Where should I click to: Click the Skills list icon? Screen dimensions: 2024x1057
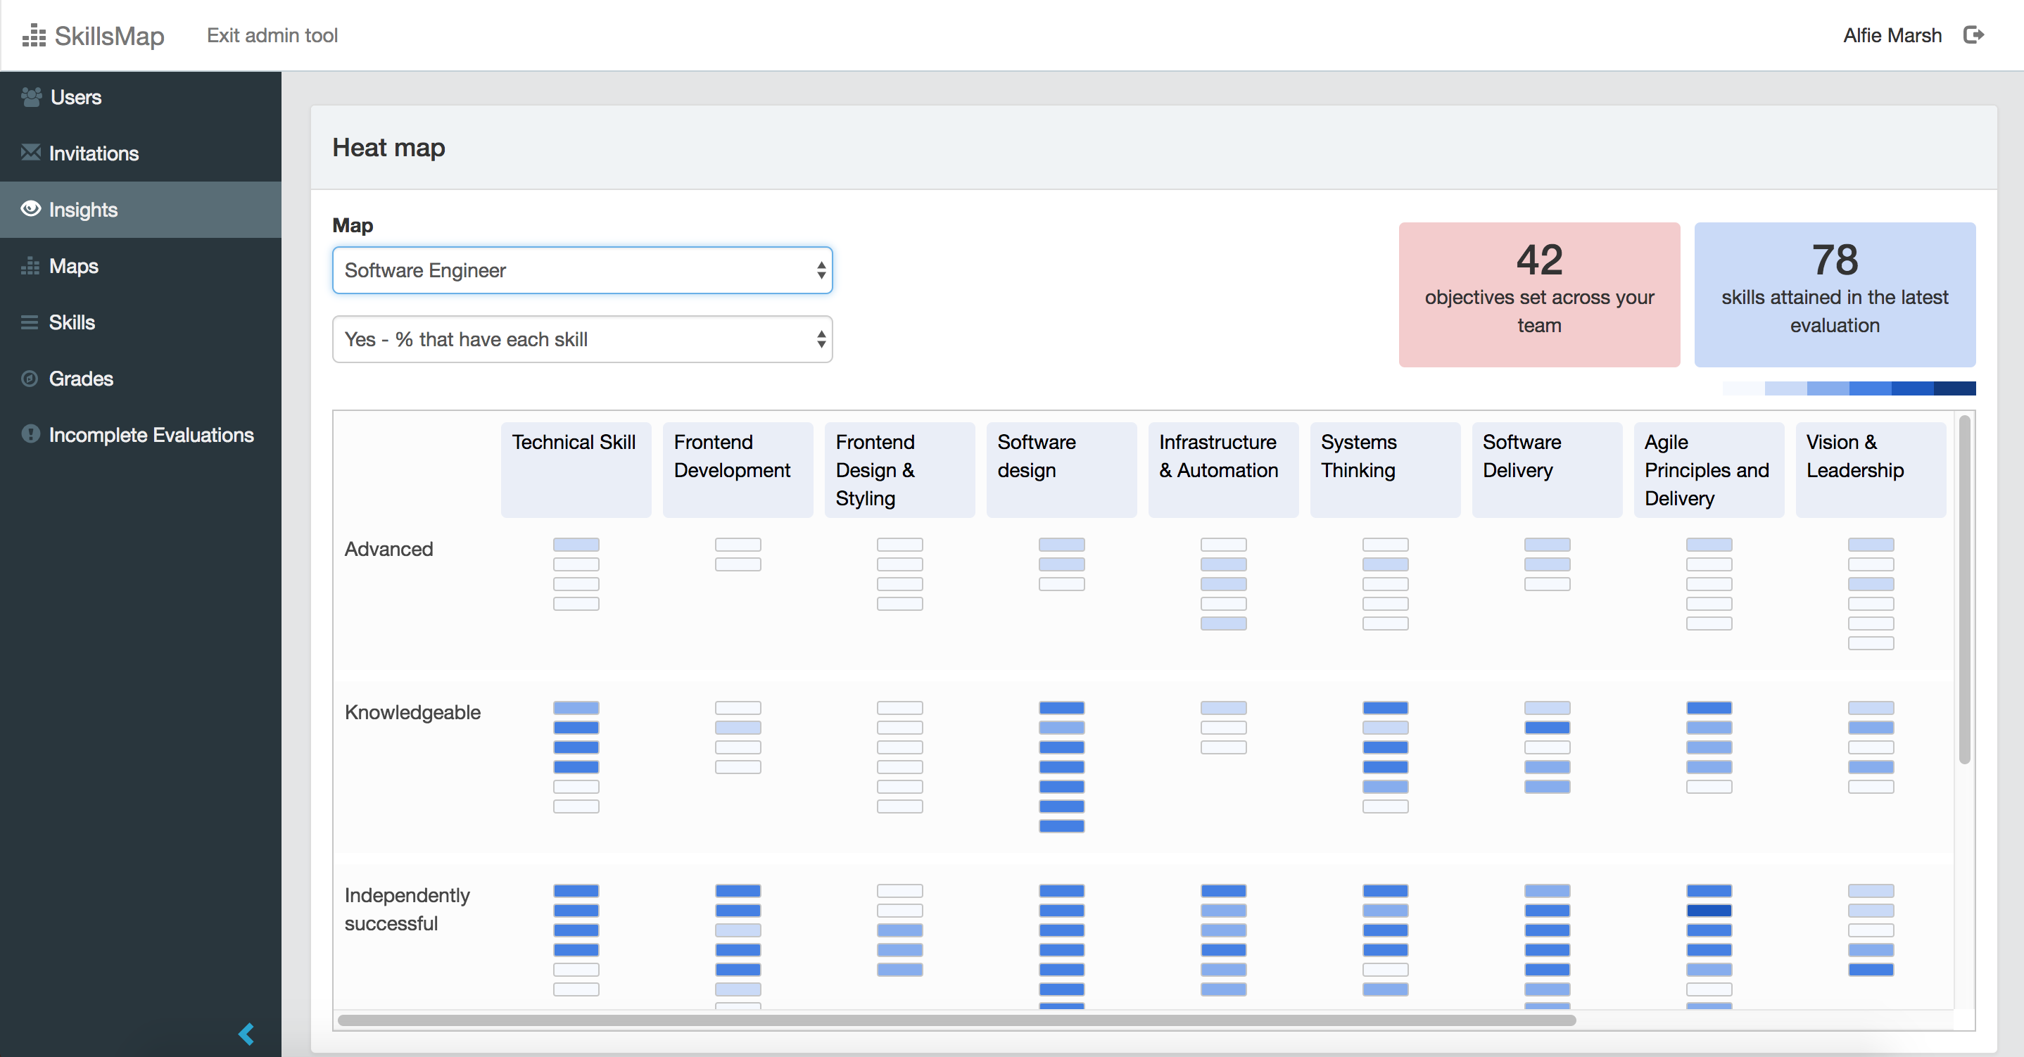coord(30,322)
